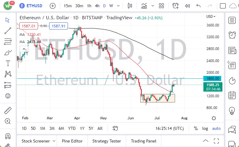239x147 pixels.
Task: Open the ETHUSD symbol search
Action: point(33,6)
